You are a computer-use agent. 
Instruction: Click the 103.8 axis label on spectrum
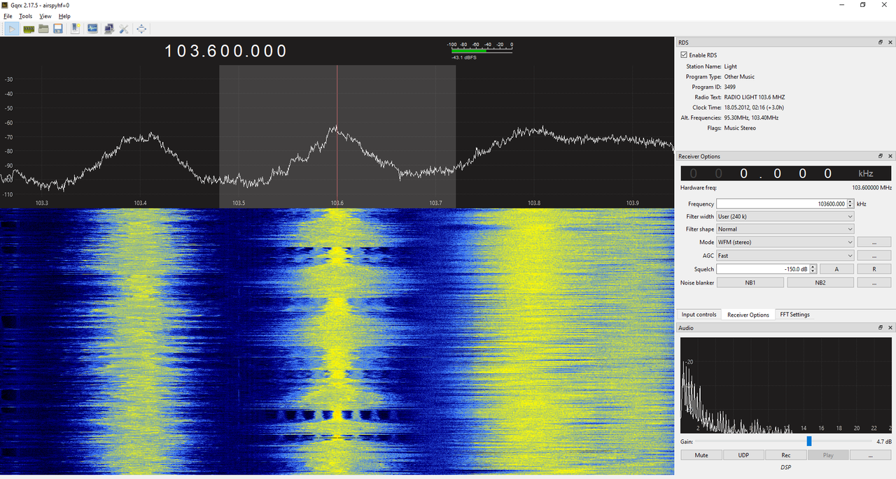point(534,203)
